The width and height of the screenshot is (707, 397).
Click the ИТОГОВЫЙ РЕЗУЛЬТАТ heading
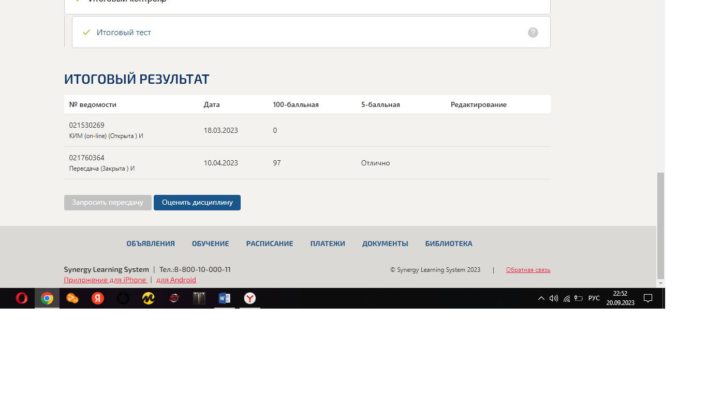tap(137, 79)
